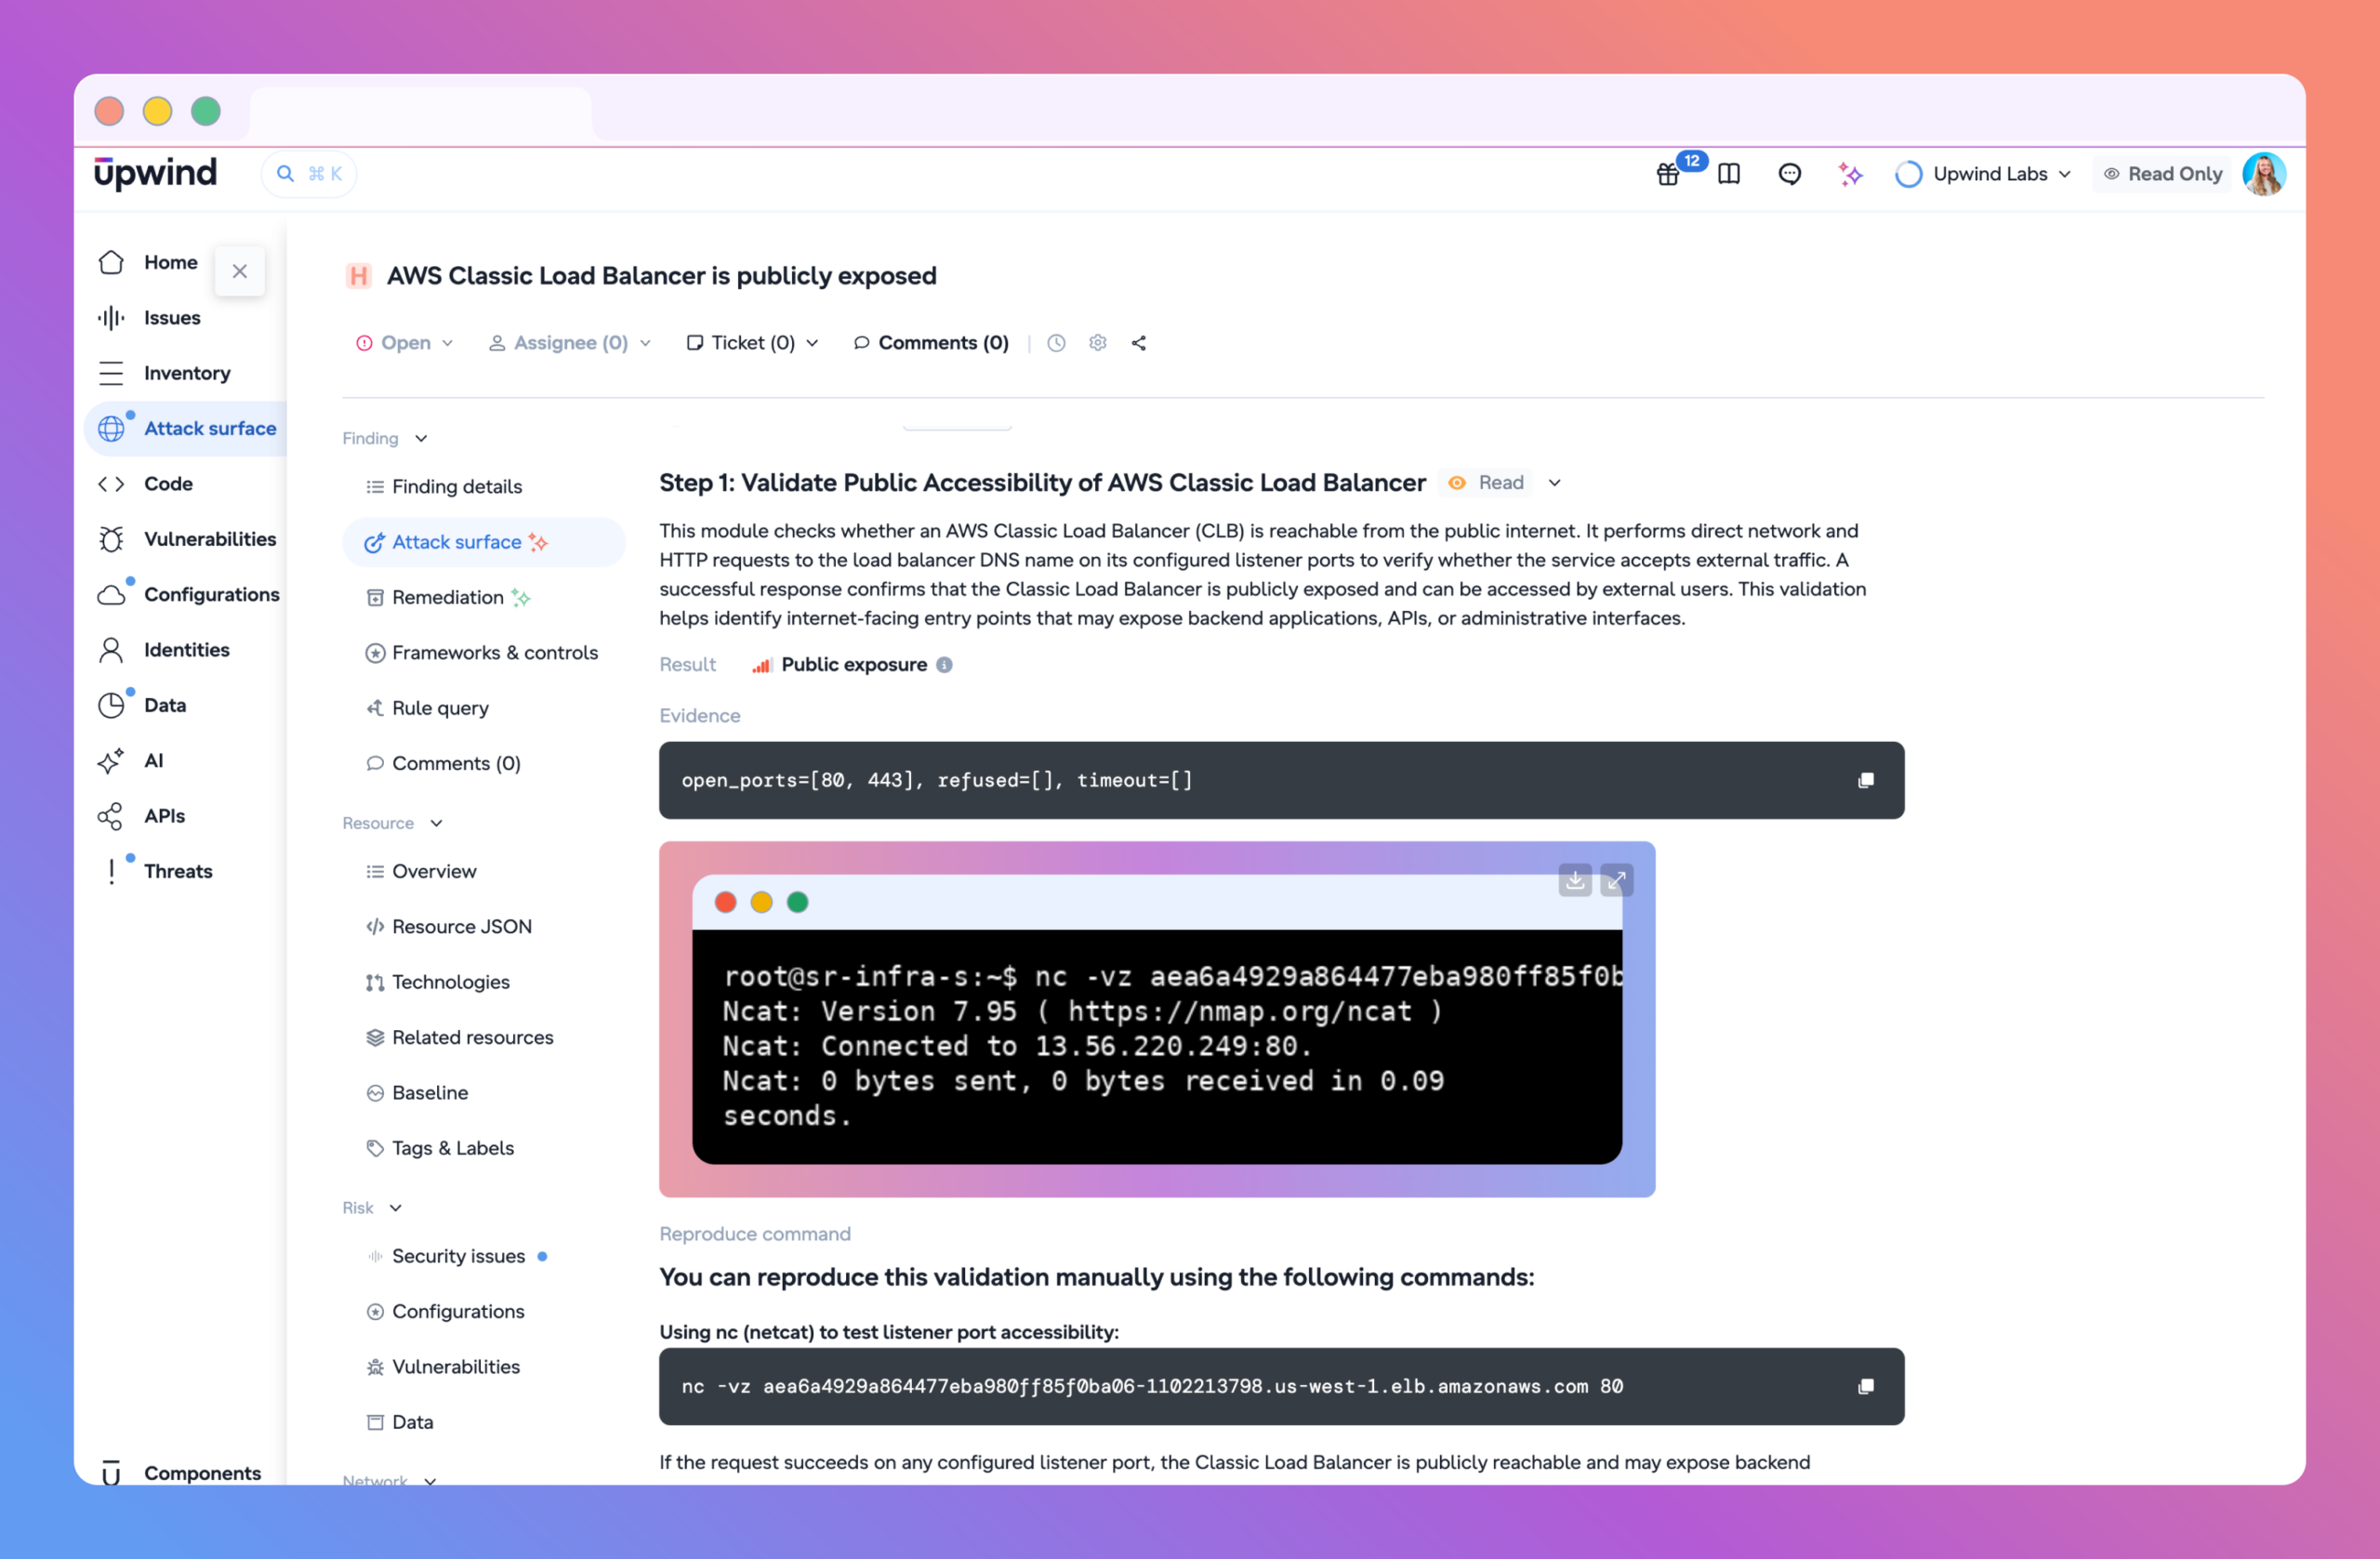Click the Upwind logo

[x=155, y=173]
